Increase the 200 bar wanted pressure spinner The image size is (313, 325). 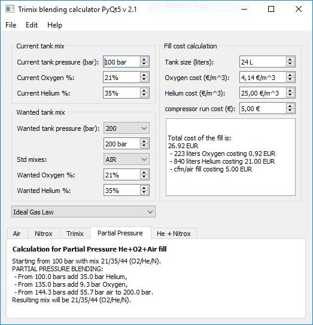[x=144, y=141]
